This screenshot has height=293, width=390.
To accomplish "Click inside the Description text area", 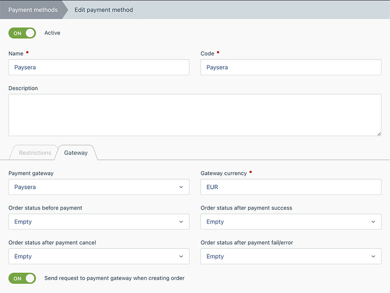I will (x=195, y=115).
